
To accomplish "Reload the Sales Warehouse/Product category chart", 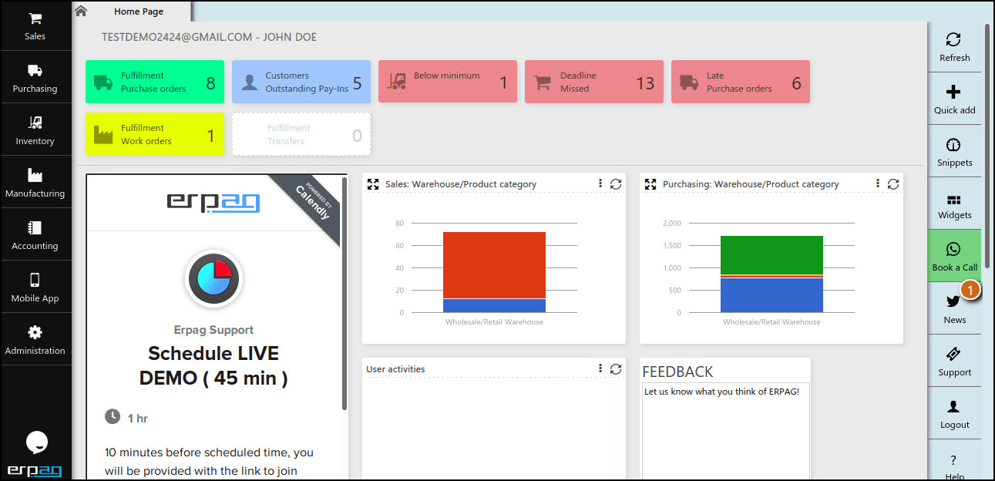I will tap(615, 184).
